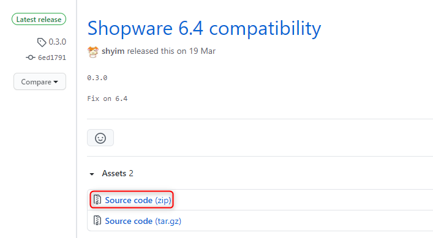
Task: Open the Shopware 6.4 compatibility release title
Action: pos(204,28)
